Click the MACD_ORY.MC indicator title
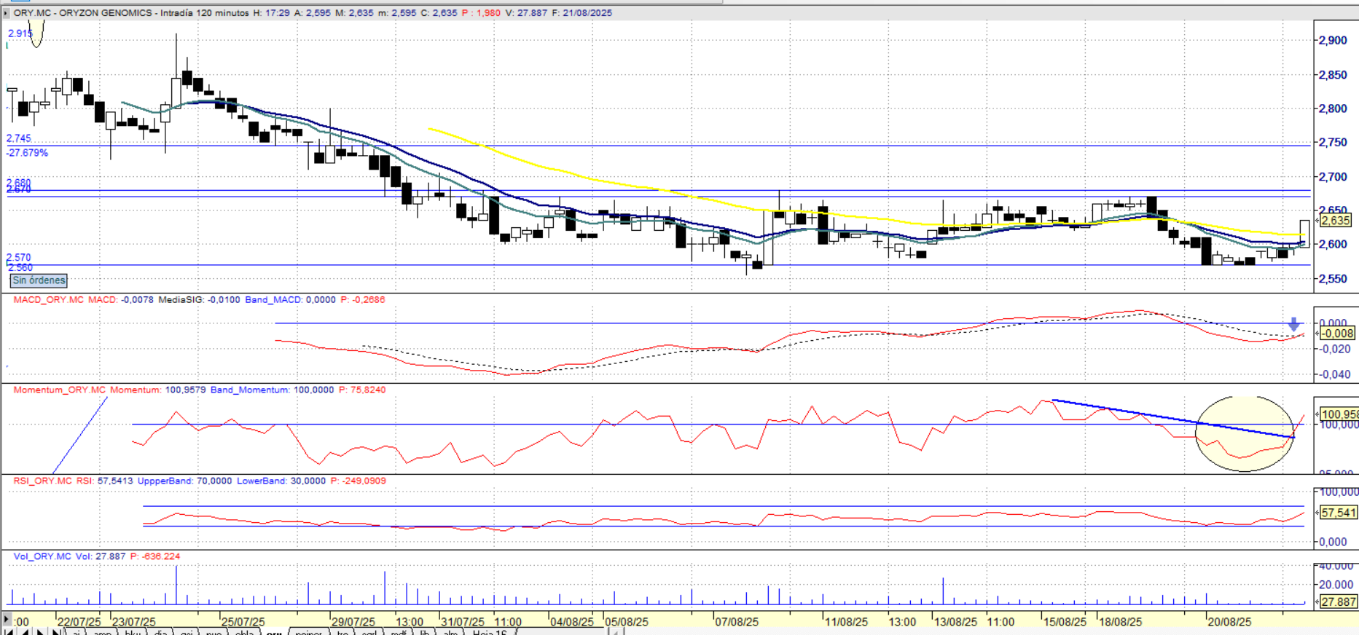The width and height of the screenshot is (1359, 635). (x=48, y=299)
